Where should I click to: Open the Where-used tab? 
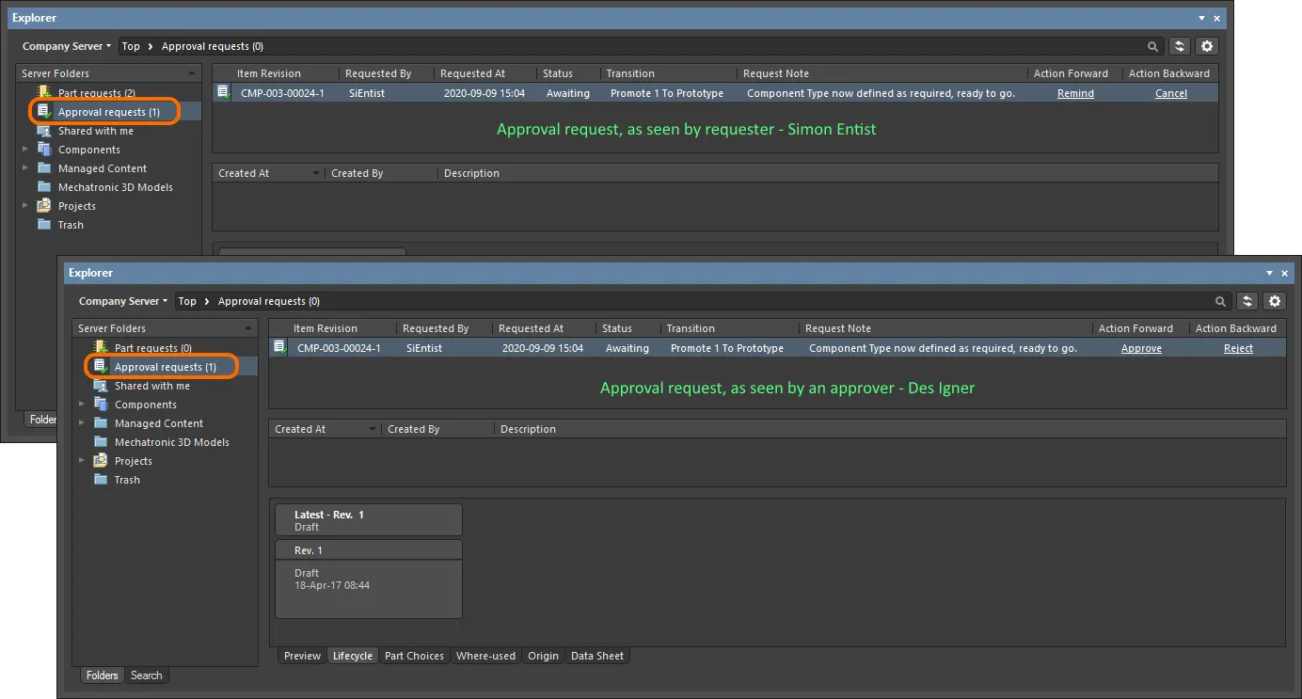pyautogui.click(x=485, y=656)
